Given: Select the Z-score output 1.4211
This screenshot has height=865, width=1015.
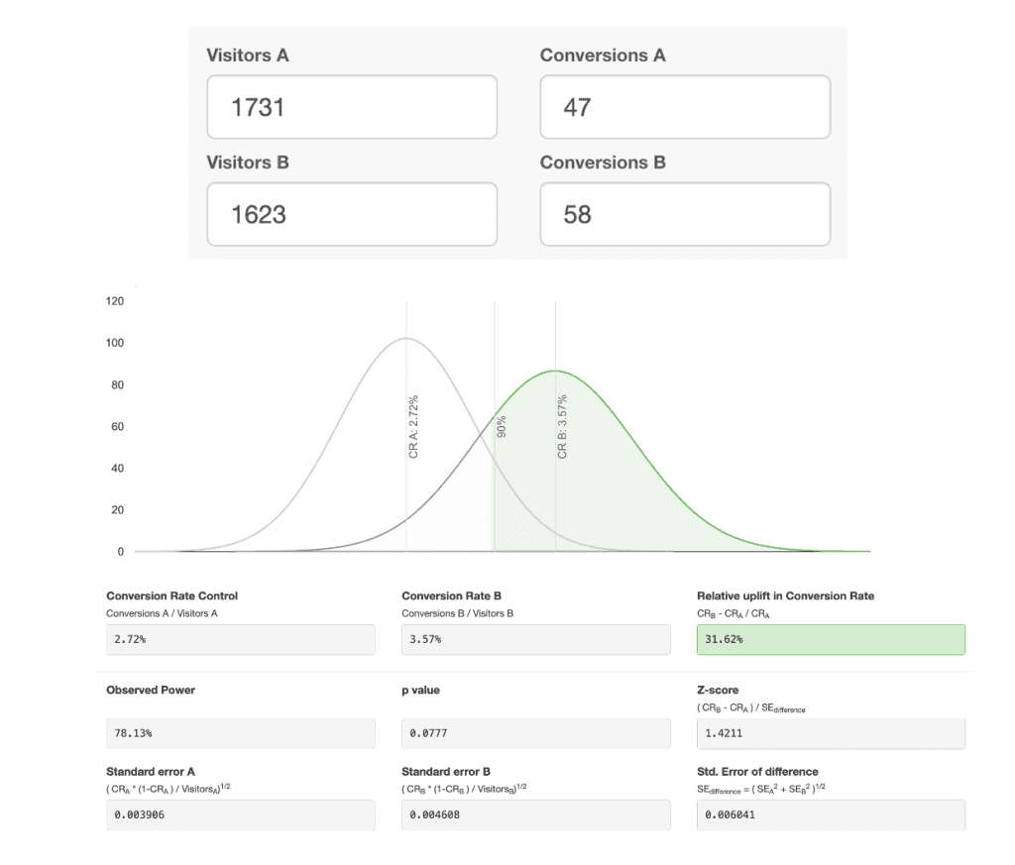Looking at the screenshot, I should click(831, 734).
